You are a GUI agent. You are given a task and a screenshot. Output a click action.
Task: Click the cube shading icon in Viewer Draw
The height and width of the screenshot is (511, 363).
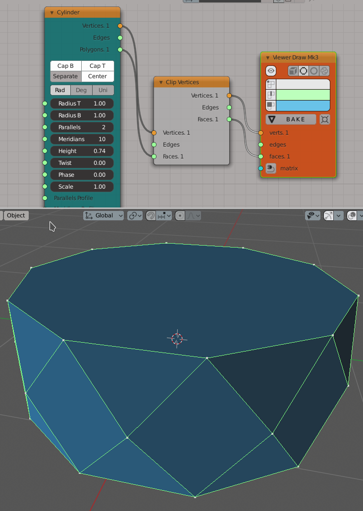[293, 71]
